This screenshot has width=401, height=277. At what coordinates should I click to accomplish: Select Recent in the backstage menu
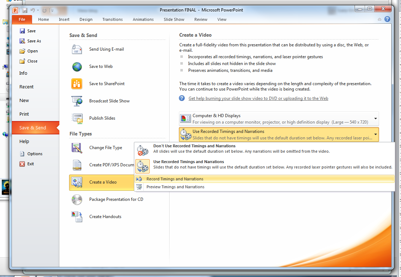click(x=36, y=87)
